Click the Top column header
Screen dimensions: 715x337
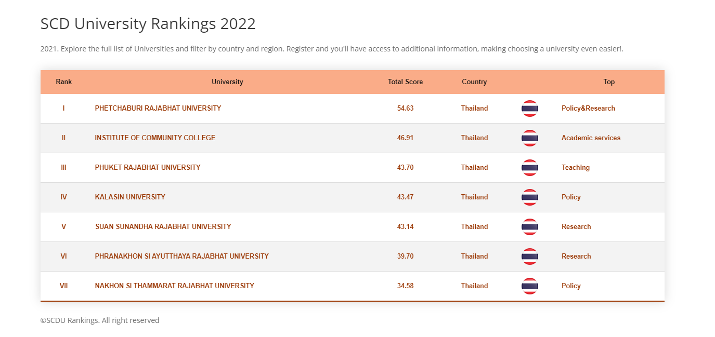click(609, 82)
